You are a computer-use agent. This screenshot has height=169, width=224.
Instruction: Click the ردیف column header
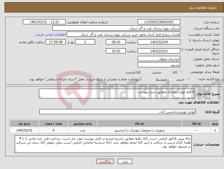click(x=215, y=123)
